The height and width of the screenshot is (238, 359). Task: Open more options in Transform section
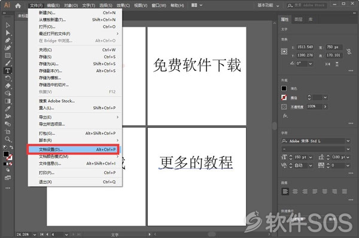tap(351, 71)
